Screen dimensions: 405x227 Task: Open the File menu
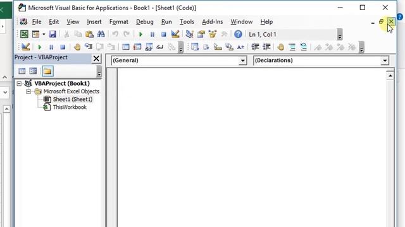[x=37, y=22]
